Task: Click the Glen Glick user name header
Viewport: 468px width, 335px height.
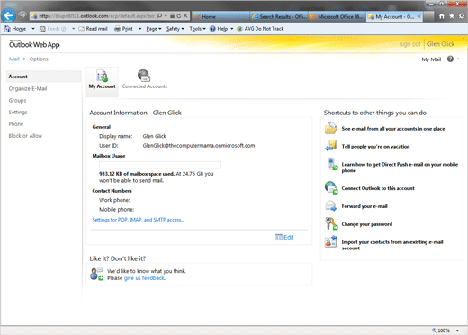Action: point(441,44)
